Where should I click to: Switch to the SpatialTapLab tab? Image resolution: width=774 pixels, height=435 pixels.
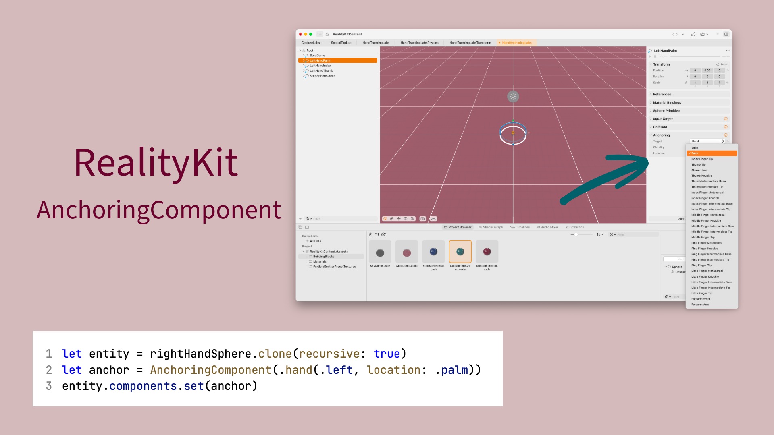pyautogui.click(x=341, y=43)
